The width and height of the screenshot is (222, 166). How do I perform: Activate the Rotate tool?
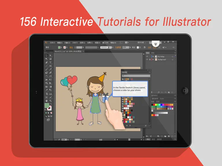pos(47,76)
